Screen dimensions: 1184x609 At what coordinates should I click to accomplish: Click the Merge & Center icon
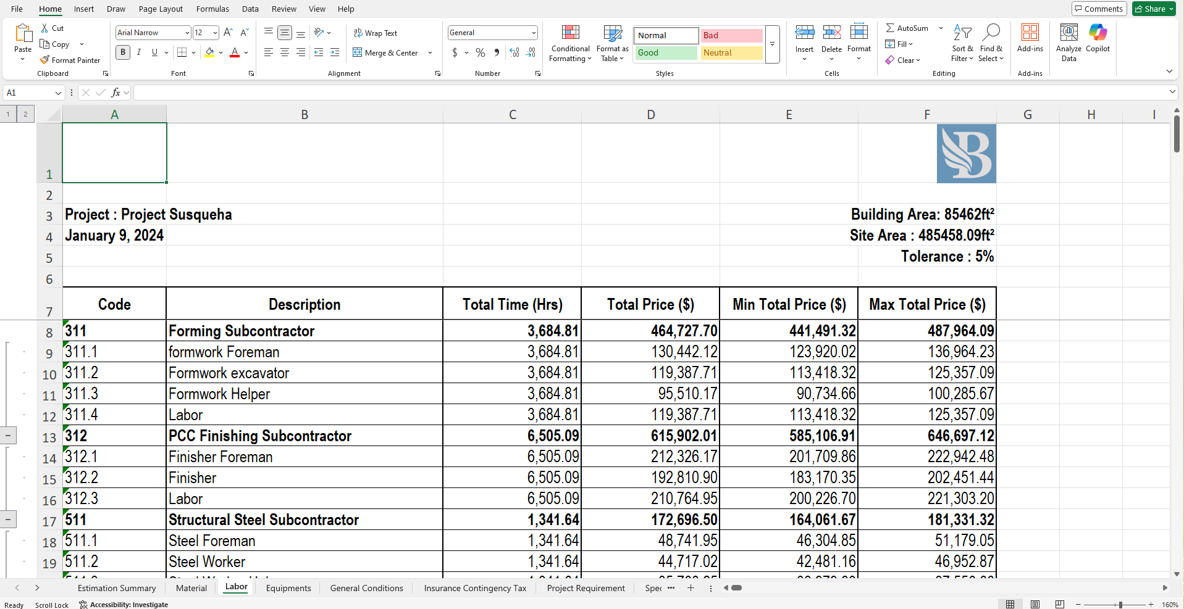coord(358,52)
